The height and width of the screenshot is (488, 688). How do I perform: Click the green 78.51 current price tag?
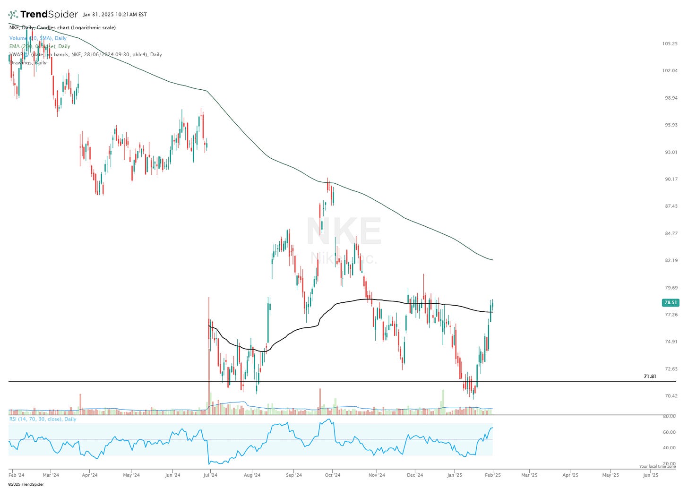click(x=671, y=302)
